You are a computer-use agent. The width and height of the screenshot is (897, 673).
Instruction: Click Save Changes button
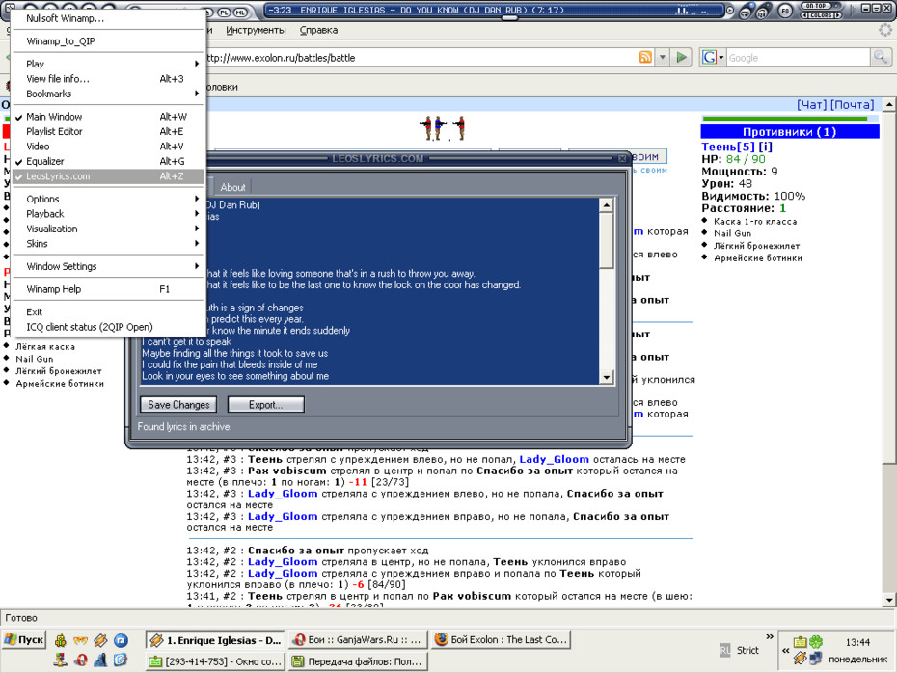(178, 404)
